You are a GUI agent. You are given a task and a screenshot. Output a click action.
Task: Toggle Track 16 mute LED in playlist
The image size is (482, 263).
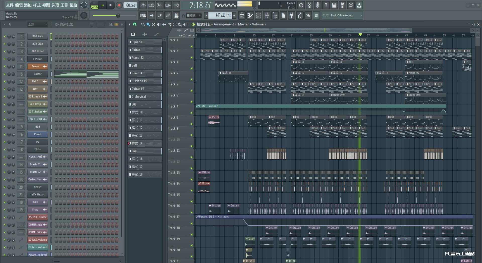point(192,212)
